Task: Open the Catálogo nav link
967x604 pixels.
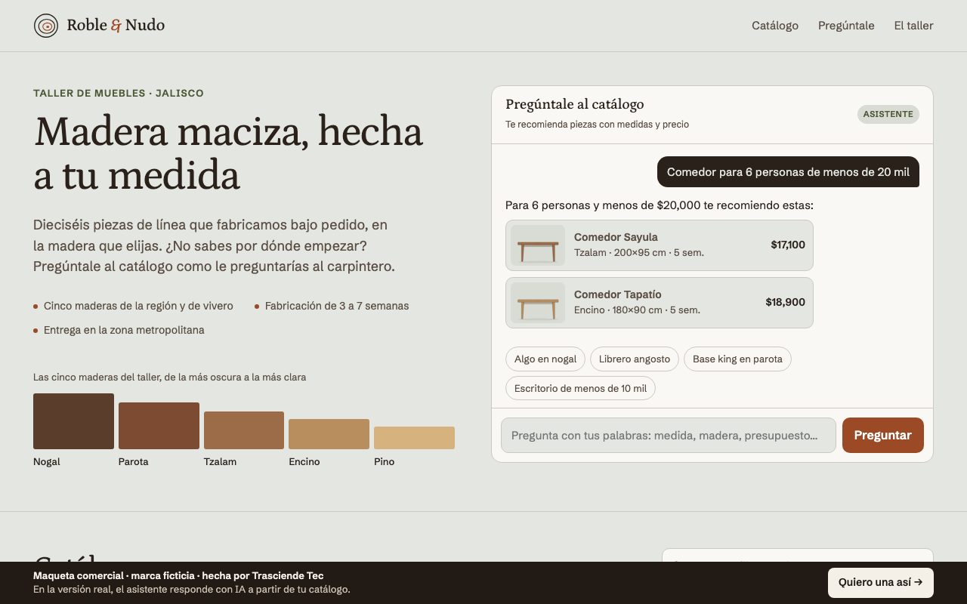Action: click(x=775, y=26)
